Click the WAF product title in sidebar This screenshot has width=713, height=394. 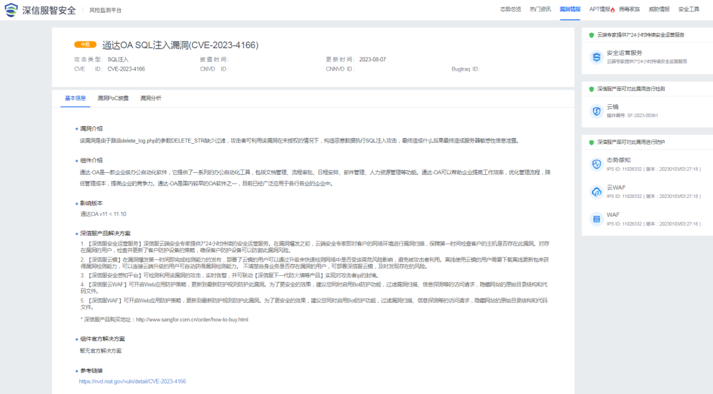coord(613,215)
